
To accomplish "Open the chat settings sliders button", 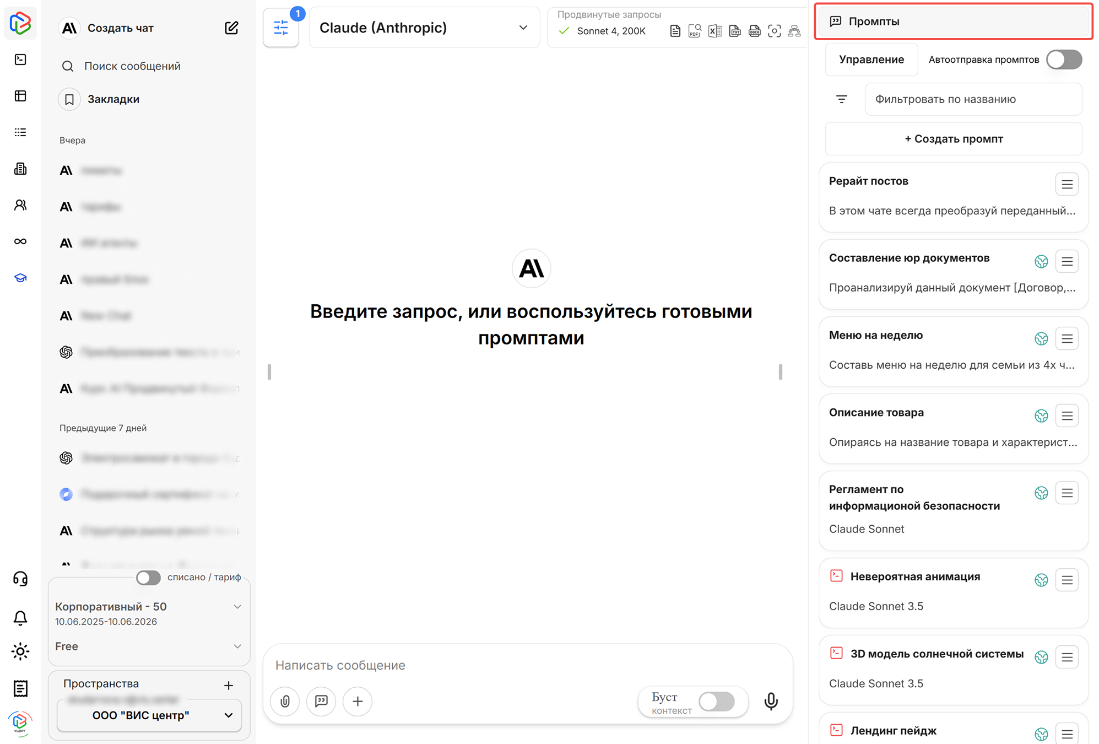I will [281, 28].
